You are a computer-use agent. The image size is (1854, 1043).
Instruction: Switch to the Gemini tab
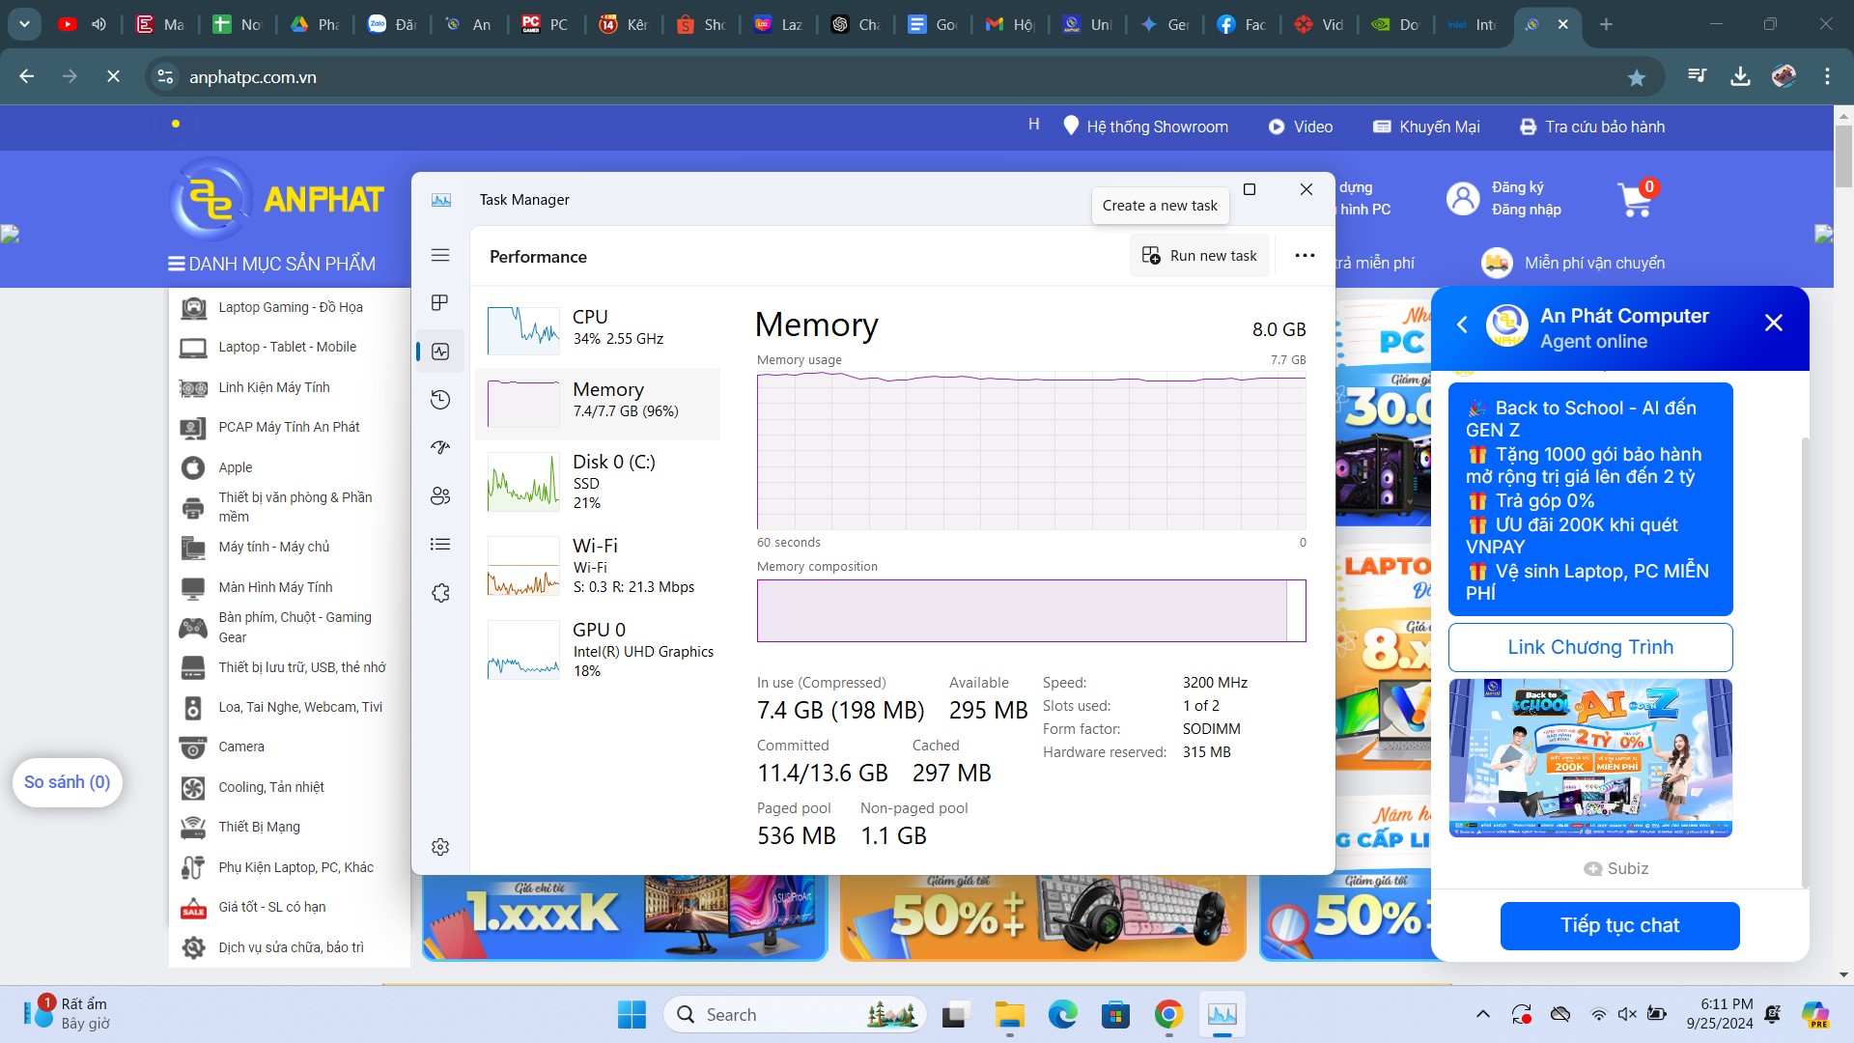coord(1164,24)
